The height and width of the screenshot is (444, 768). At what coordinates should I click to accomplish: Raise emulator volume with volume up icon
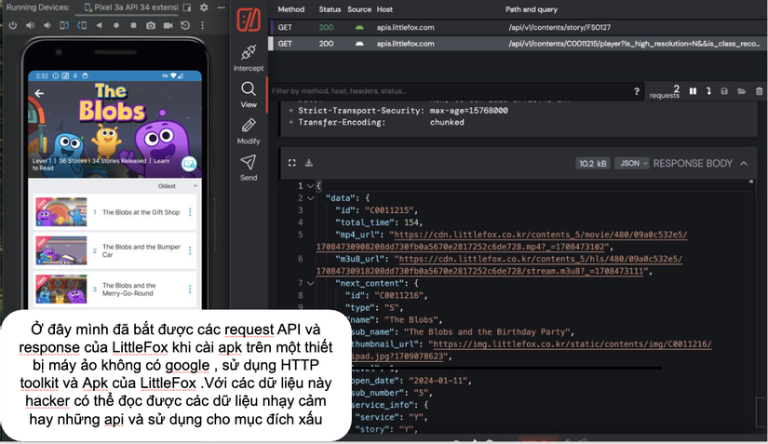click(31, 25)
